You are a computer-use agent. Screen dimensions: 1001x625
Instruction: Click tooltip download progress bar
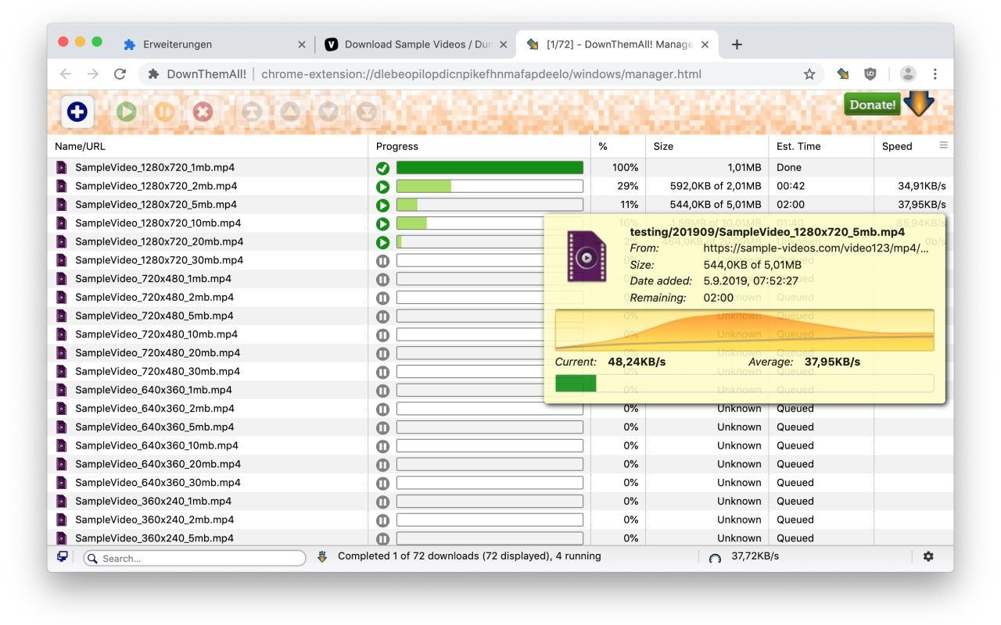pyautogui.click(x=744, y=383)
